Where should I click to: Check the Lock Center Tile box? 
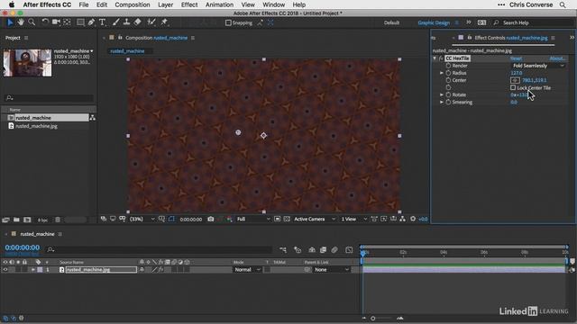pos(513,87)
